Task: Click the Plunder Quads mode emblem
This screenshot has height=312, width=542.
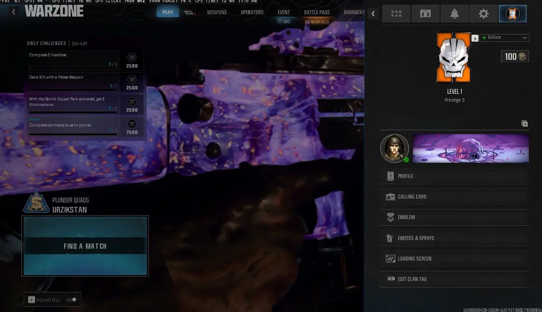Action: (x=37, y=201)
